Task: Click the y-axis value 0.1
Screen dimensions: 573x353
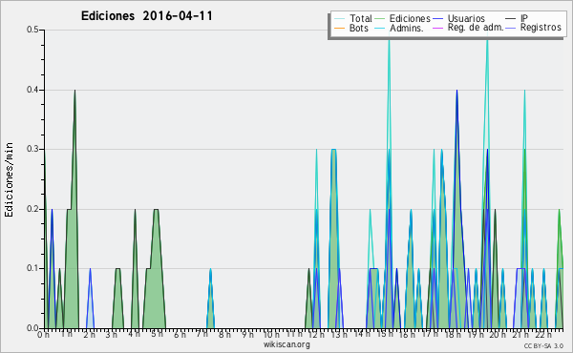Action: point(32,268)
